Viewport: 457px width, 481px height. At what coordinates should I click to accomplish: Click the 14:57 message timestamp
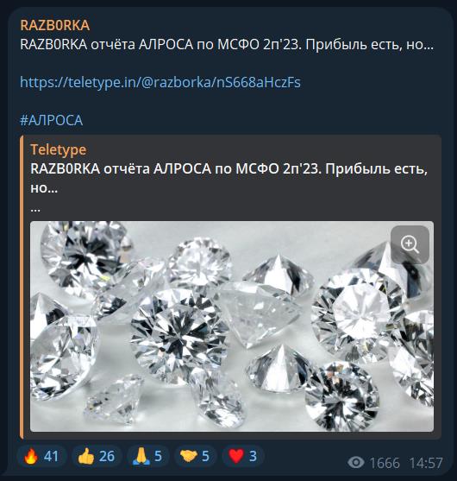(x=426, y=463)
